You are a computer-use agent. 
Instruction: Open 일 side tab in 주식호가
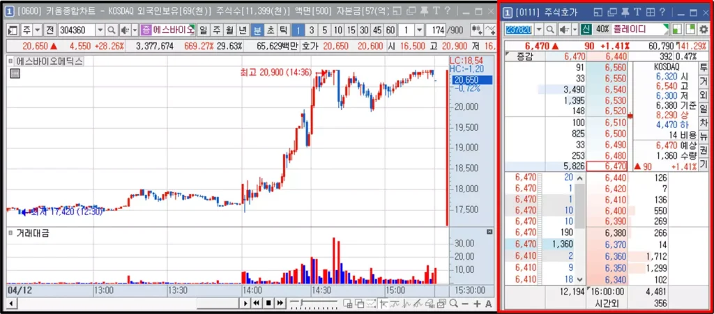pos(704,109)
